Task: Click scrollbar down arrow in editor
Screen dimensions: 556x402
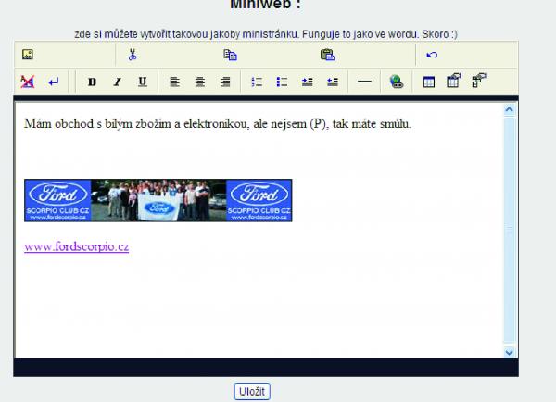Action: [509, 352]
